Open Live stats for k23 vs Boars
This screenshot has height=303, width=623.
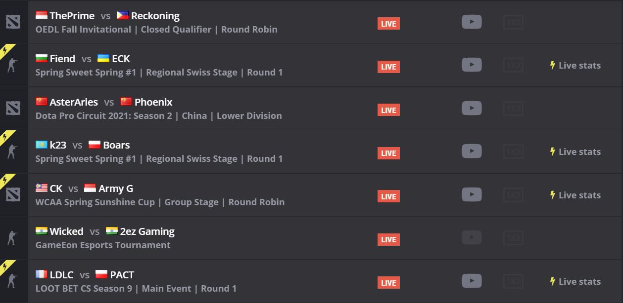pyautogui.click(x=575, y=151)
